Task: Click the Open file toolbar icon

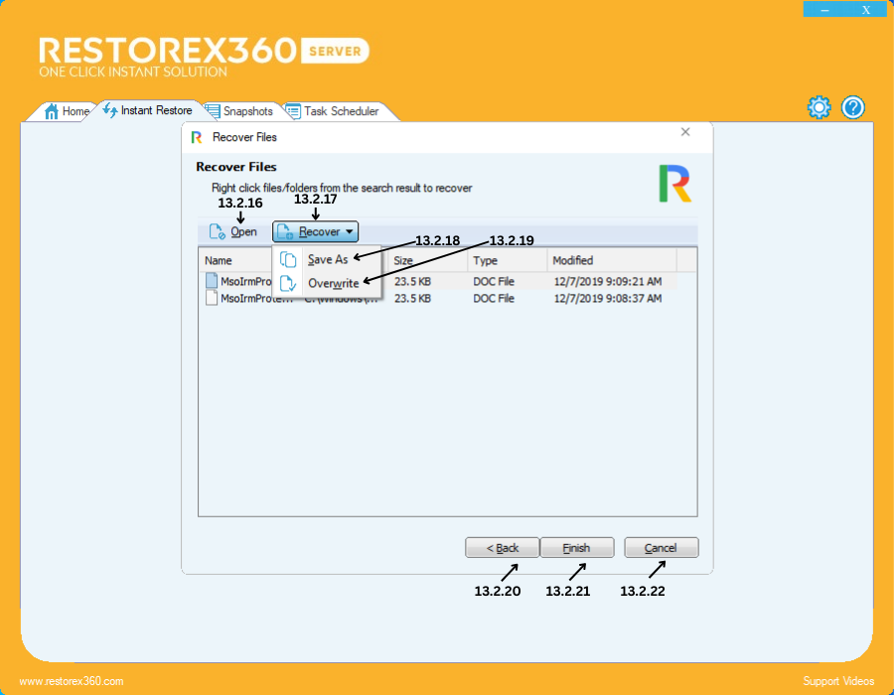Action: point(217,231)
